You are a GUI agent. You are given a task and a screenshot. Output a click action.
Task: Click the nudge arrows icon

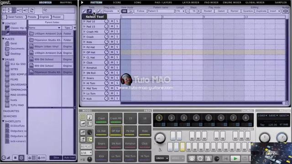286,11
